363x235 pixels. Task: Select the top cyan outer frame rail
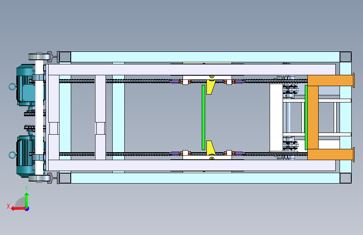point(205,57)
